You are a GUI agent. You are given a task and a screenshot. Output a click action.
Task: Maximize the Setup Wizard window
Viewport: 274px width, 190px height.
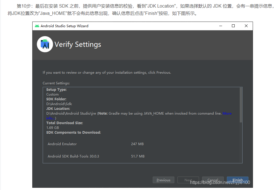pos(233,26)
